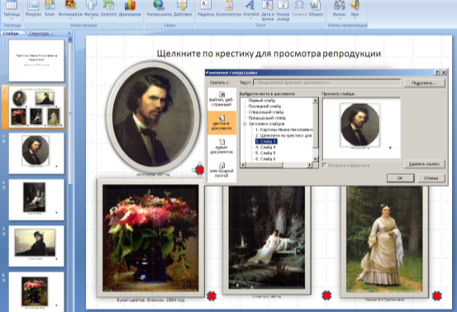Screen dimensions: 457x312
Task: Select slide 4 thumbnail in slides pane
Action: pyautogui.click(x=36, y=200)
